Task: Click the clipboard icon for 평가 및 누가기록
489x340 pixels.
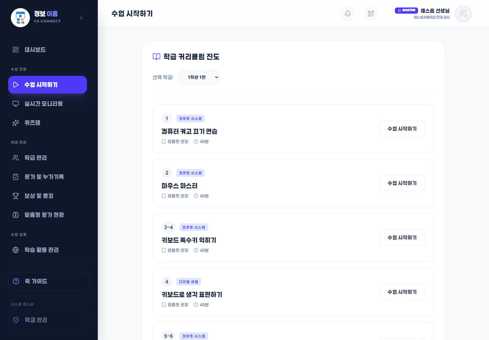Action: pos(16,177)
